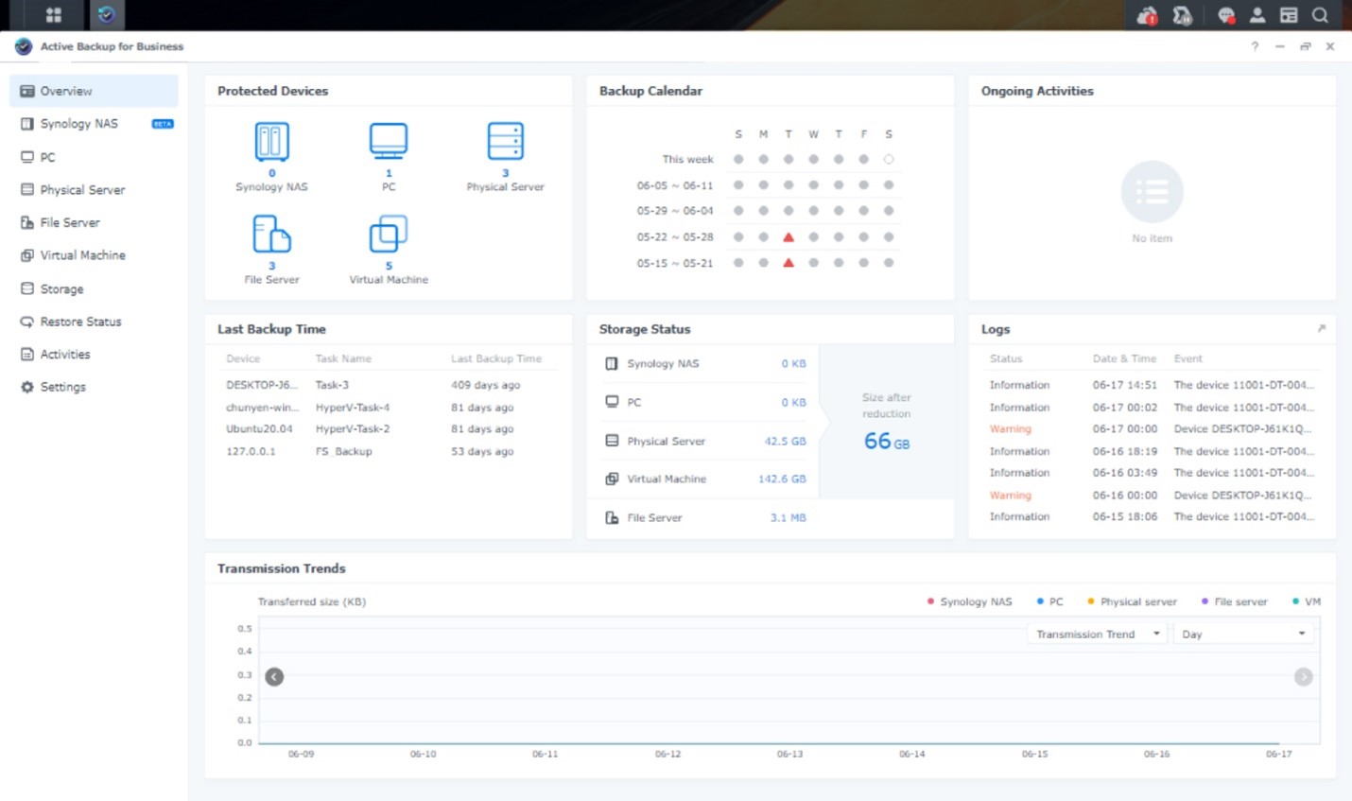The height and width of the screenshot is (801, 1352).
Task: Click the red warning triangle for 05-22 week
Action: click(789, 237)
